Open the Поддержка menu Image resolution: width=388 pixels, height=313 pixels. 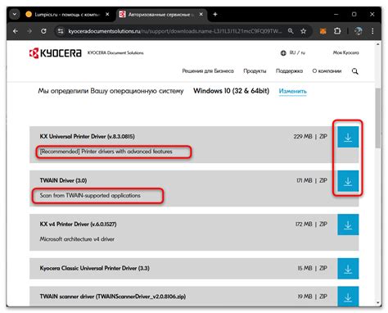[x=289, y=71]
